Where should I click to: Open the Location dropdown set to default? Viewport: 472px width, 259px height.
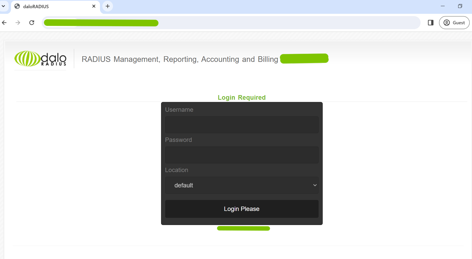tap(242, 185)
